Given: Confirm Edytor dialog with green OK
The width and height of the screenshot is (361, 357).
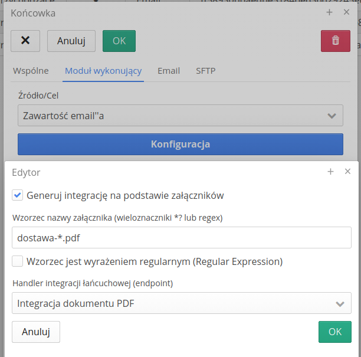Looking at the screenshot, I should (x=334, y=332).
